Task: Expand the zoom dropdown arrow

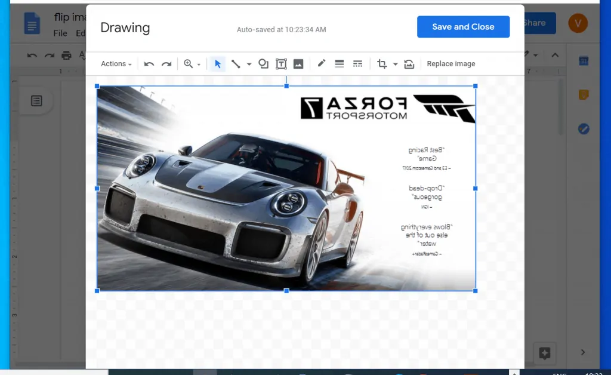Action: coord(199,64)
